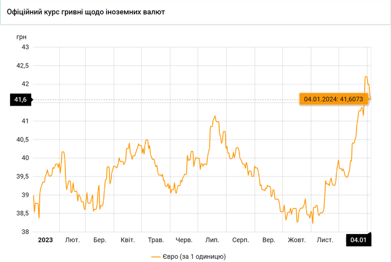The image size is (391, 262).
Task: Select the highlighted 04.01 date label
Action: [x=357, y=240]
